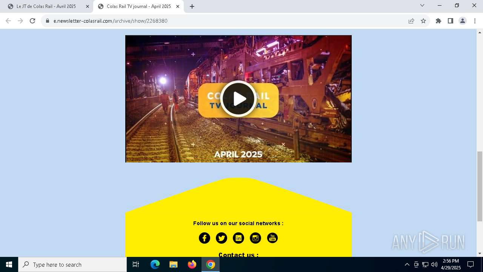Switch to Le JT de Colas Rail tab

pos(48,6)
